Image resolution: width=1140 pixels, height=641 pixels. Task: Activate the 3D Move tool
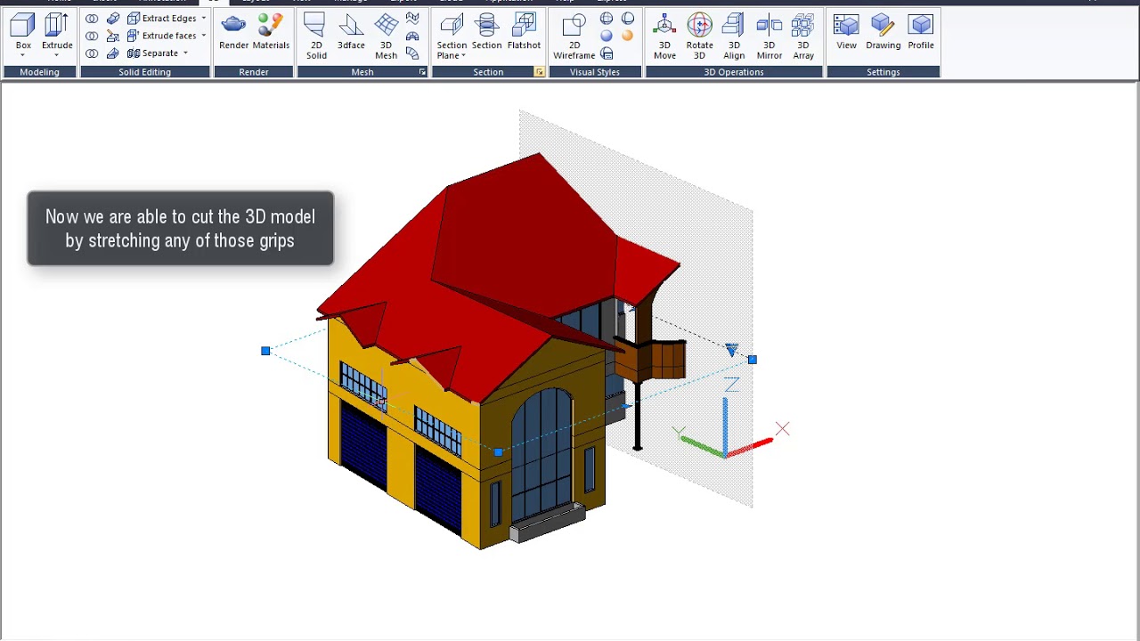(x=664, y=36)
